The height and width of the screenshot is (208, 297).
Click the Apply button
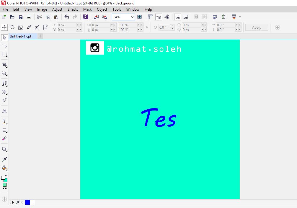click(x=257, y=27)
